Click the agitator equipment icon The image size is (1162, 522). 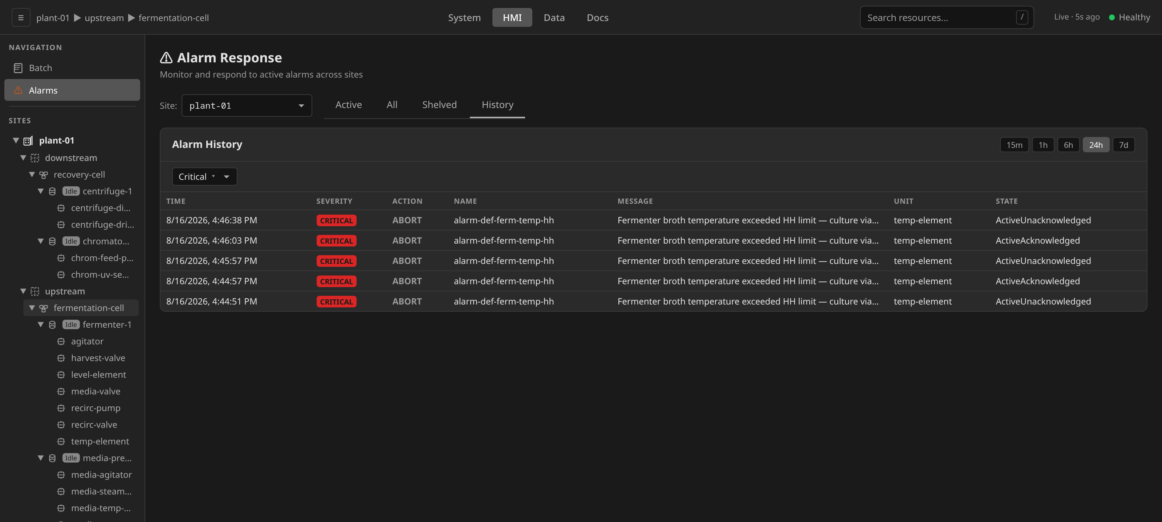61,341
